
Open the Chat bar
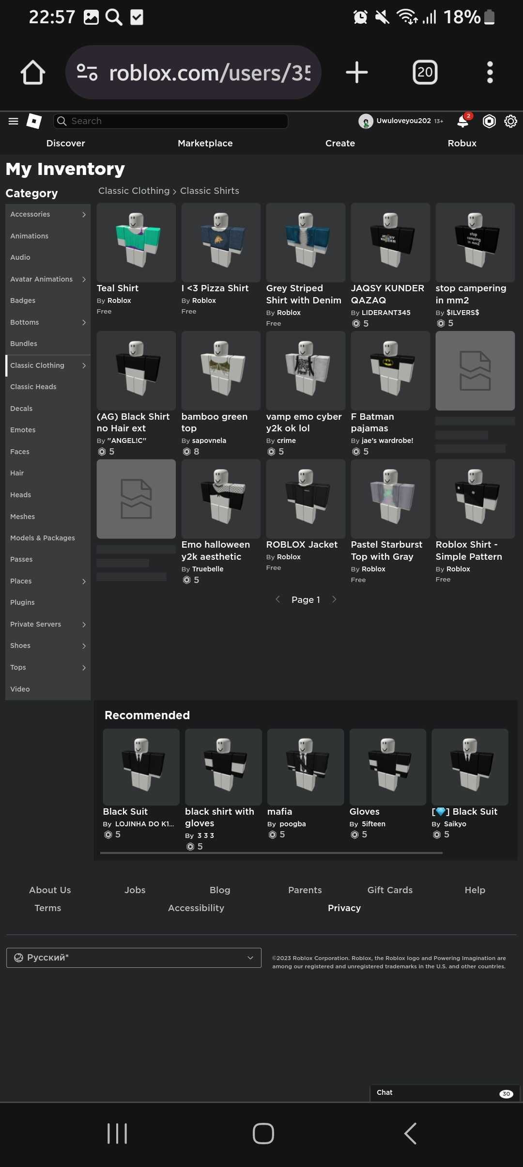(445, 1092)
